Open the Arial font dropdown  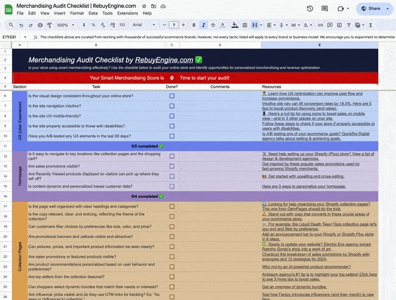coord(140,24)
